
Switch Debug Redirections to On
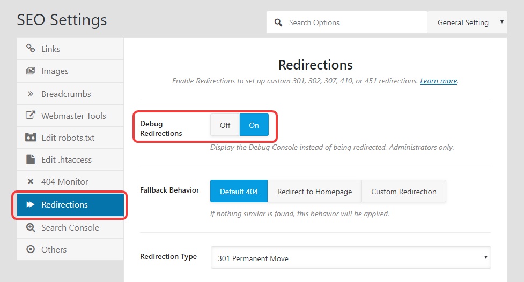(254, 125)
